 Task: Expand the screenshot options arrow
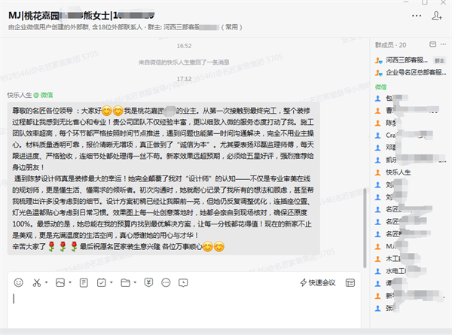pyautogui.click(x=47, y=282)
